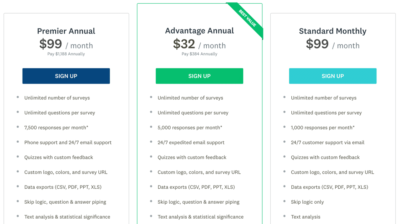Click "5,000 responses per month*" feature
399x224 pixels.
coord(190,128)
